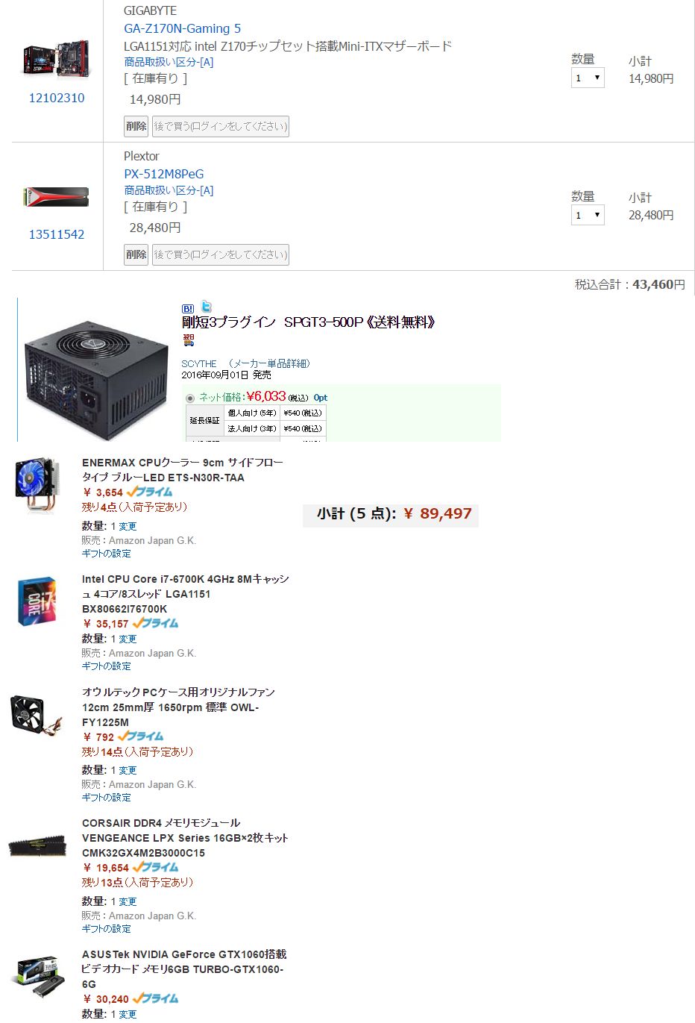Open the GA-Z170N-Gaming 5 motherboard thumbnail
Screen dimensions: 695x1023
pyautogui.click(x=57, y=60)
